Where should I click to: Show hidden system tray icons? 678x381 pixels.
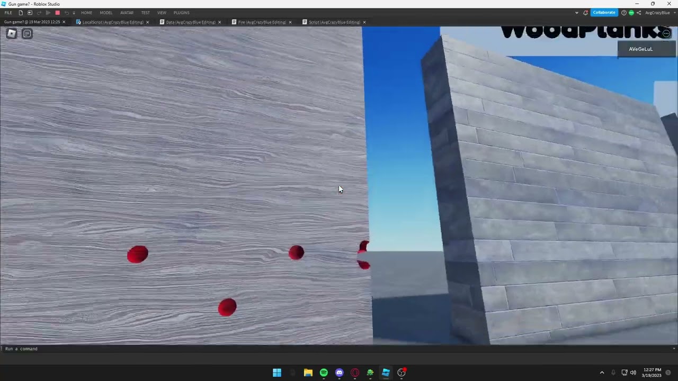(x=602, y=373)
